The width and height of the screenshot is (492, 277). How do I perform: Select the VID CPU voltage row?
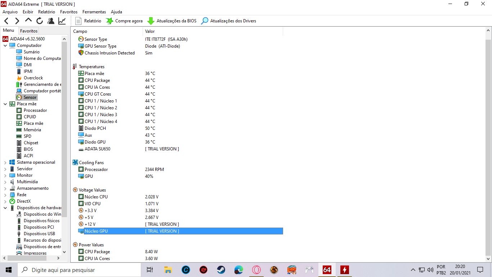pos(177,204)
